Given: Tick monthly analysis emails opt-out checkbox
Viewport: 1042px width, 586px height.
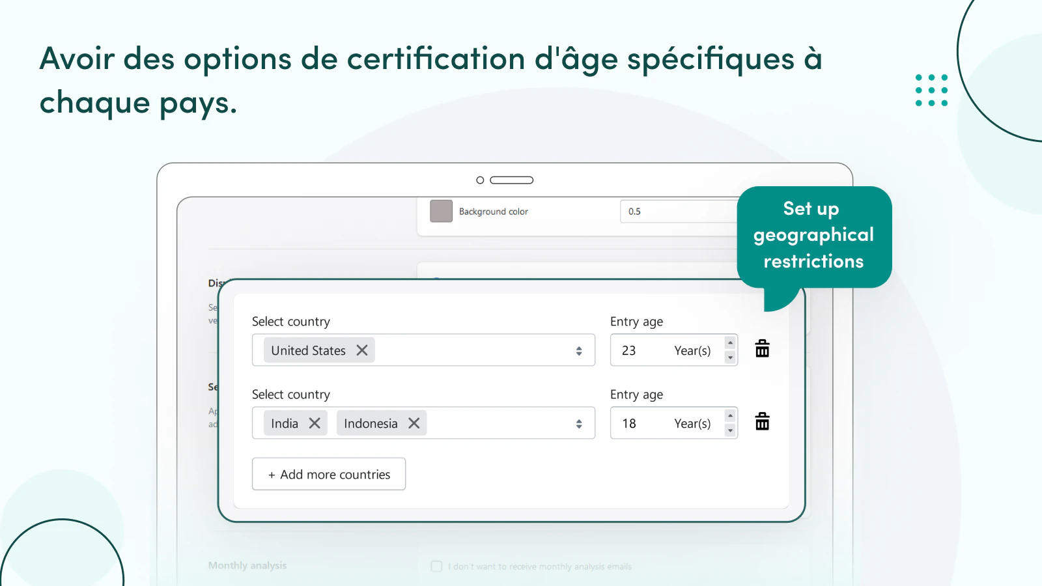Looking at the screenshot, I should click(436, 566).
